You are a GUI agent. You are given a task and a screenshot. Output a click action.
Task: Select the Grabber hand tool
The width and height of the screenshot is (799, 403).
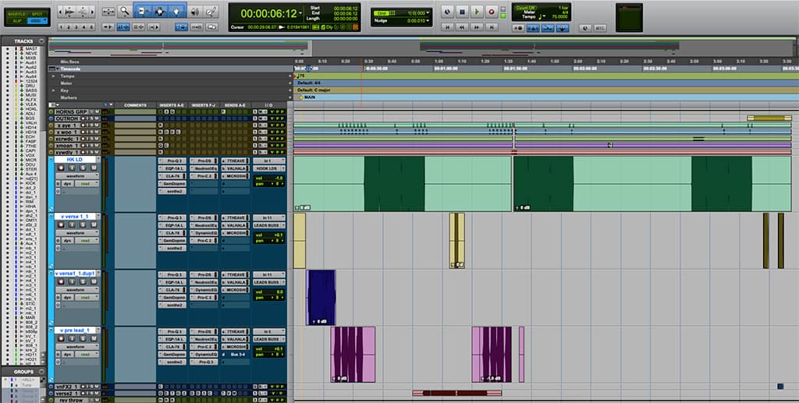tap(177, 11)
